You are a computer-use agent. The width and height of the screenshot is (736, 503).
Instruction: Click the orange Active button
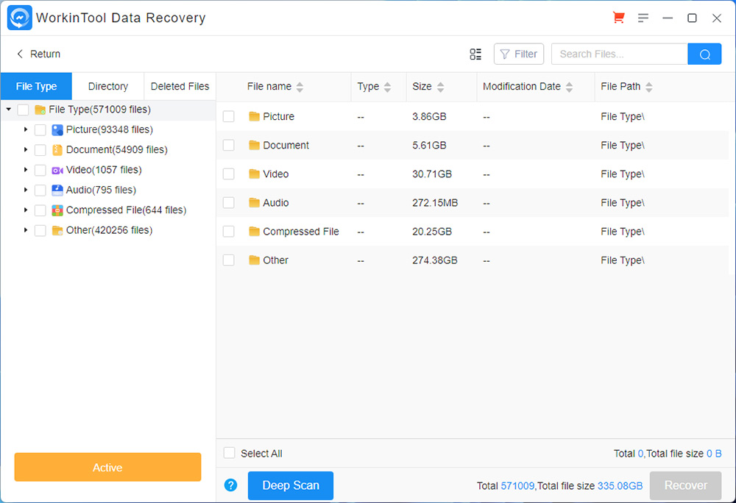tap(107, 467)
